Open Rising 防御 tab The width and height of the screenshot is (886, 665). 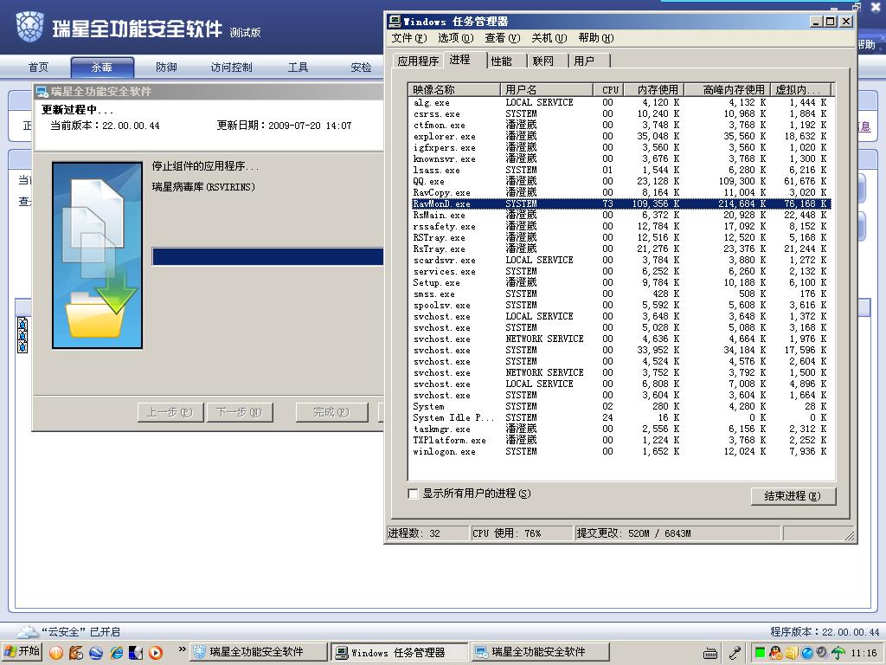click(x=166, y=68)
